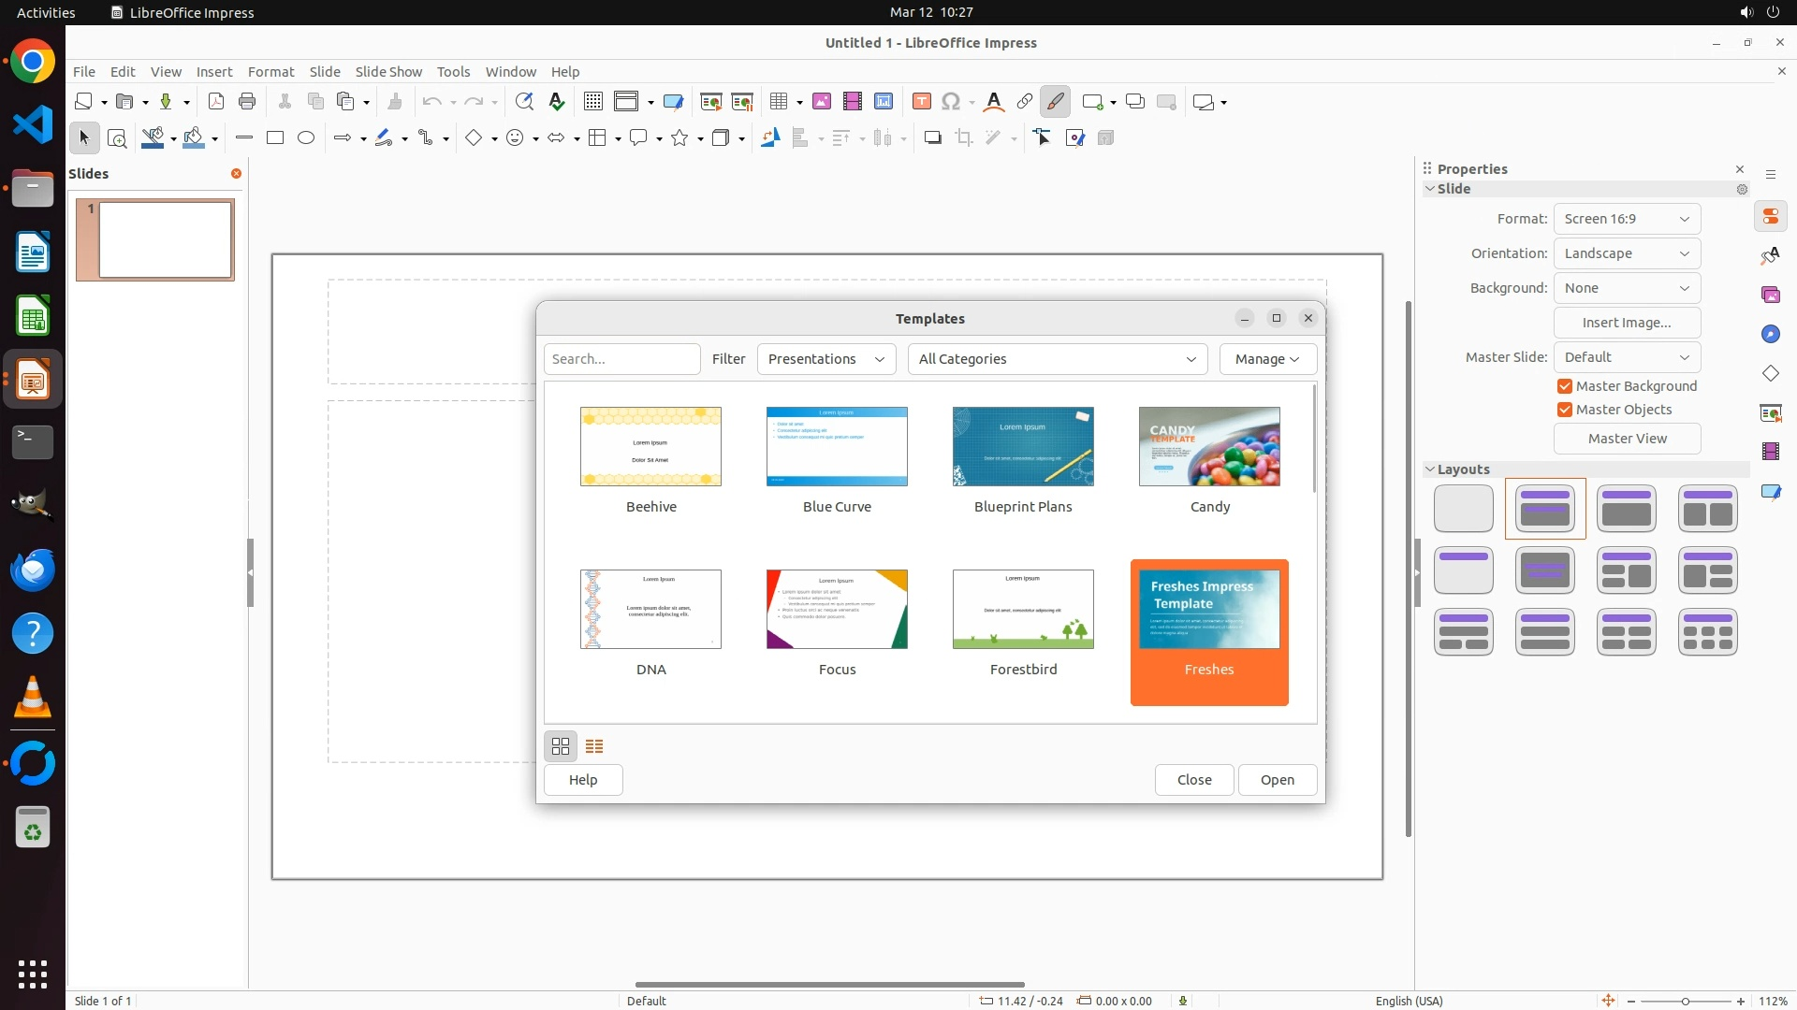Click the Insert Table icon
The image size is (1797, 1010).
779,102
